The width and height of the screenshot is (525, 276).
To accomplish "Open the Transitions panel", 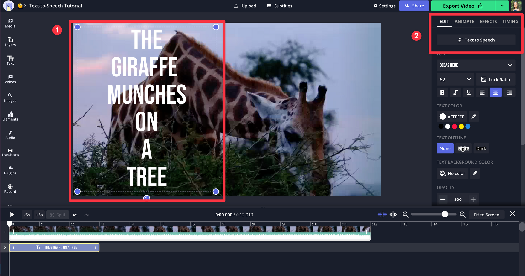I will pyautogui.click(x=10, y=152).
